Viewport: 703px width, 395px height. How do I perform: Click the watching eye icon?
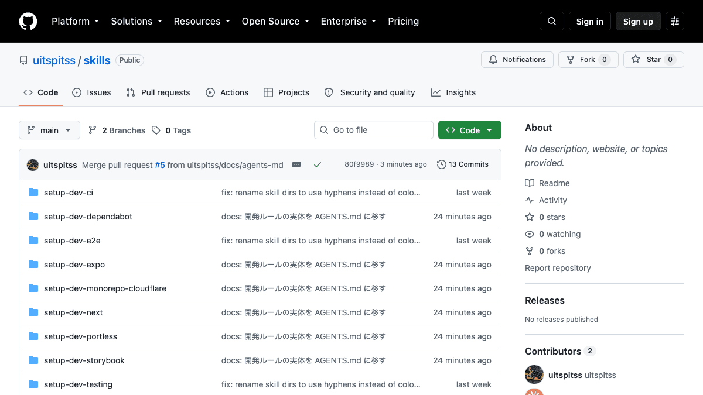[530, 234]
